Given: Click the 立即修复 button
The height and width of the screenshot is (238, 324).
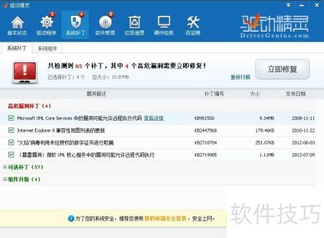Looking at the screenshot, I should (283, 69).
